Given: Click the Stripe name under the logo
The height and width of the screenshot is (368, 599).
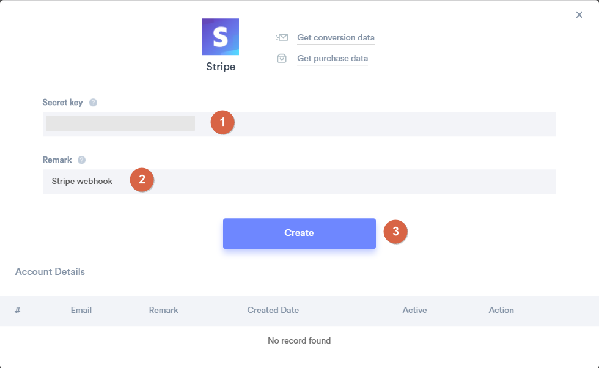Looking at the screenshot, I should pyautogui.click(x=221, y=67).
